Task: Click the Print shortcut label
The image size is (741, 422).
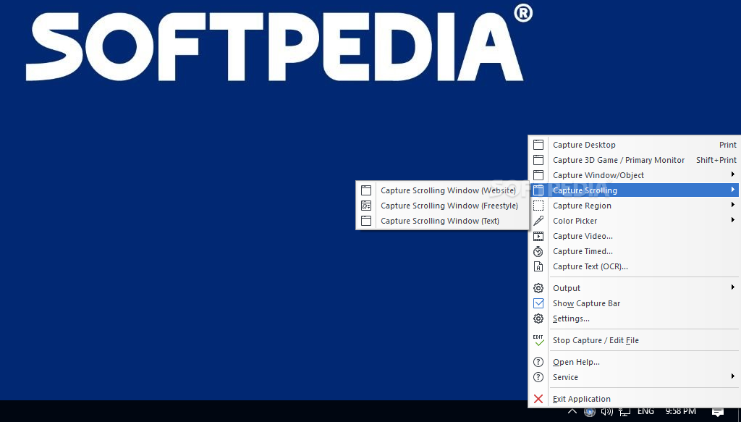Action: (x=728, y=145)
